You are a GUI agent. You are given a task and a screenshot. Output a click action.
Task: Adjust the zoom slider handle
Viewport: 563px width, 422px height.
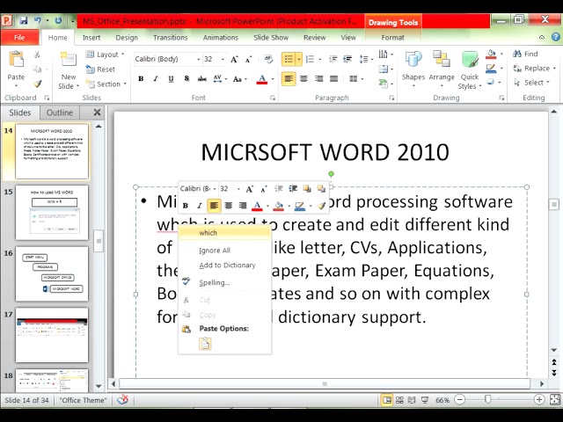coord(487,399)
